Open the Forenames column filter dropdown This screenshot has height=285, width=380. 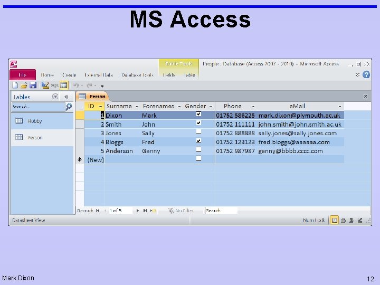(179, 107)
